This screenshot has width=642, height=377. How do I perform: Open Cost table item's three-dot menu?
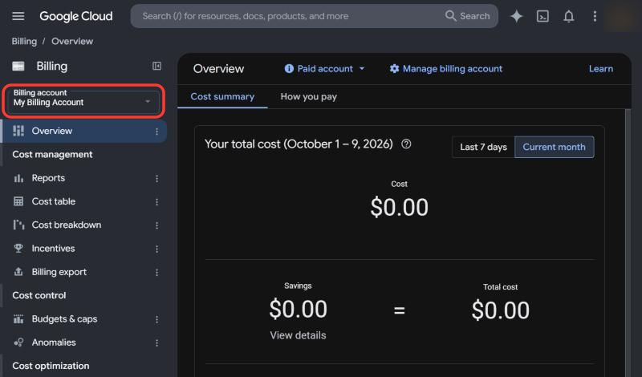(x=156, y=202)
